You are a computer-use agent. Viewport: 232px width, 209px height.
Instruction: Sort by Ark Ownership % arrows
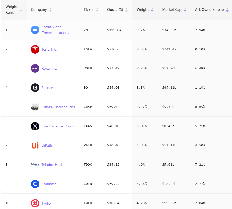pos(228,10)
